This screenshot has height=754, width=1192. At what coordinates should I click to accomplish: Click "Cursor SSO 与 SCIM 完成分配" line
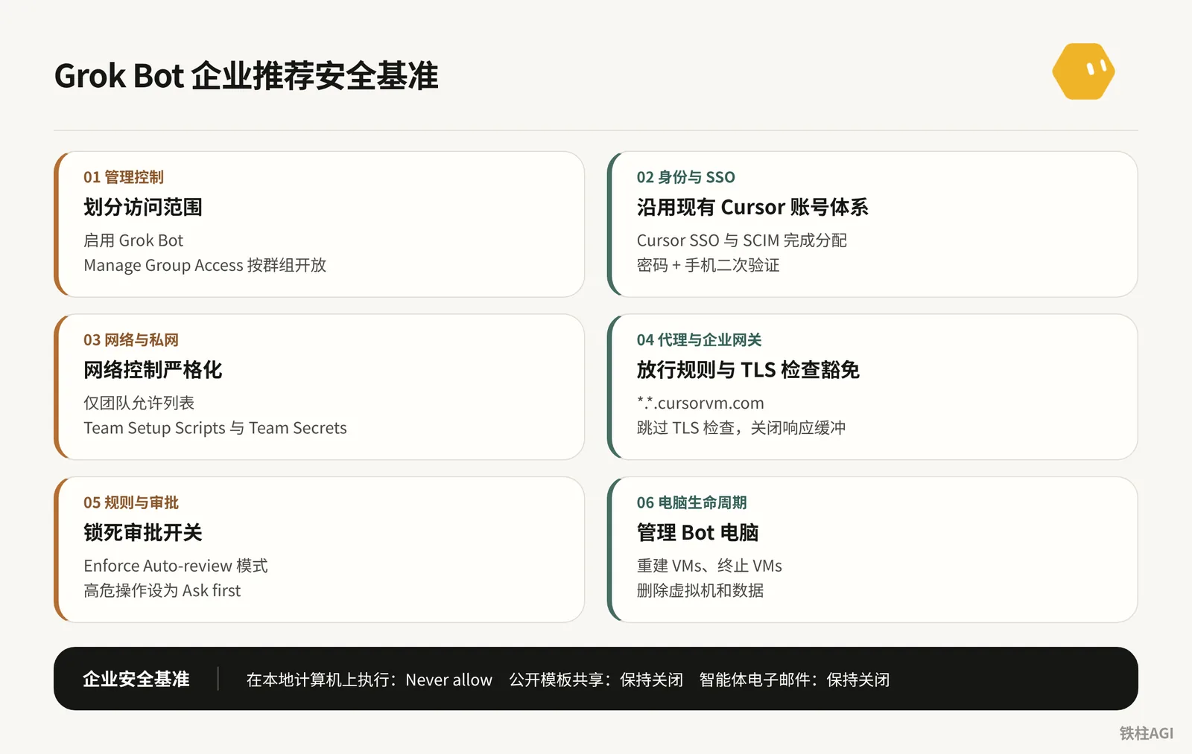(741, 240)
